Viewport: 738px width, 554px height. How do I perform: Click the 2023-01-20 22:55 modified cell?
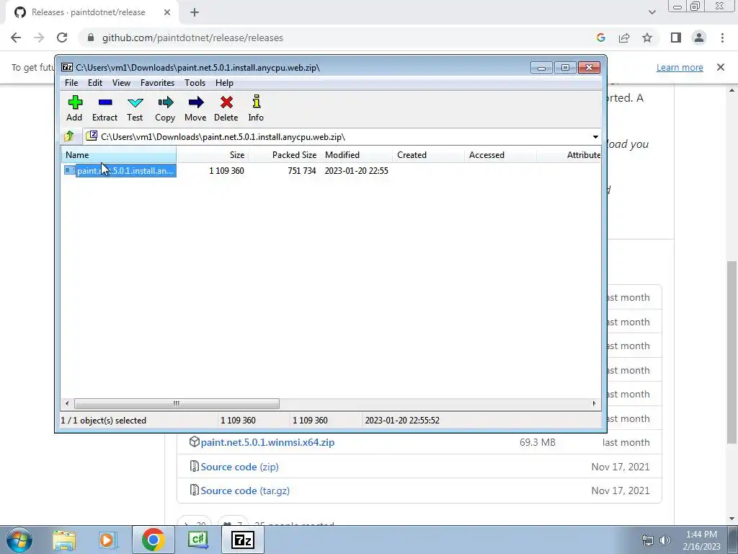click(x=356, y=171)
